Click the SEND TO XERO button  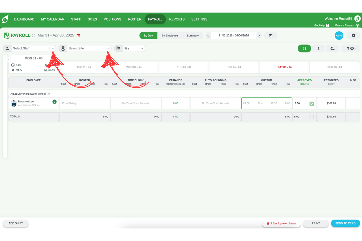345,223
